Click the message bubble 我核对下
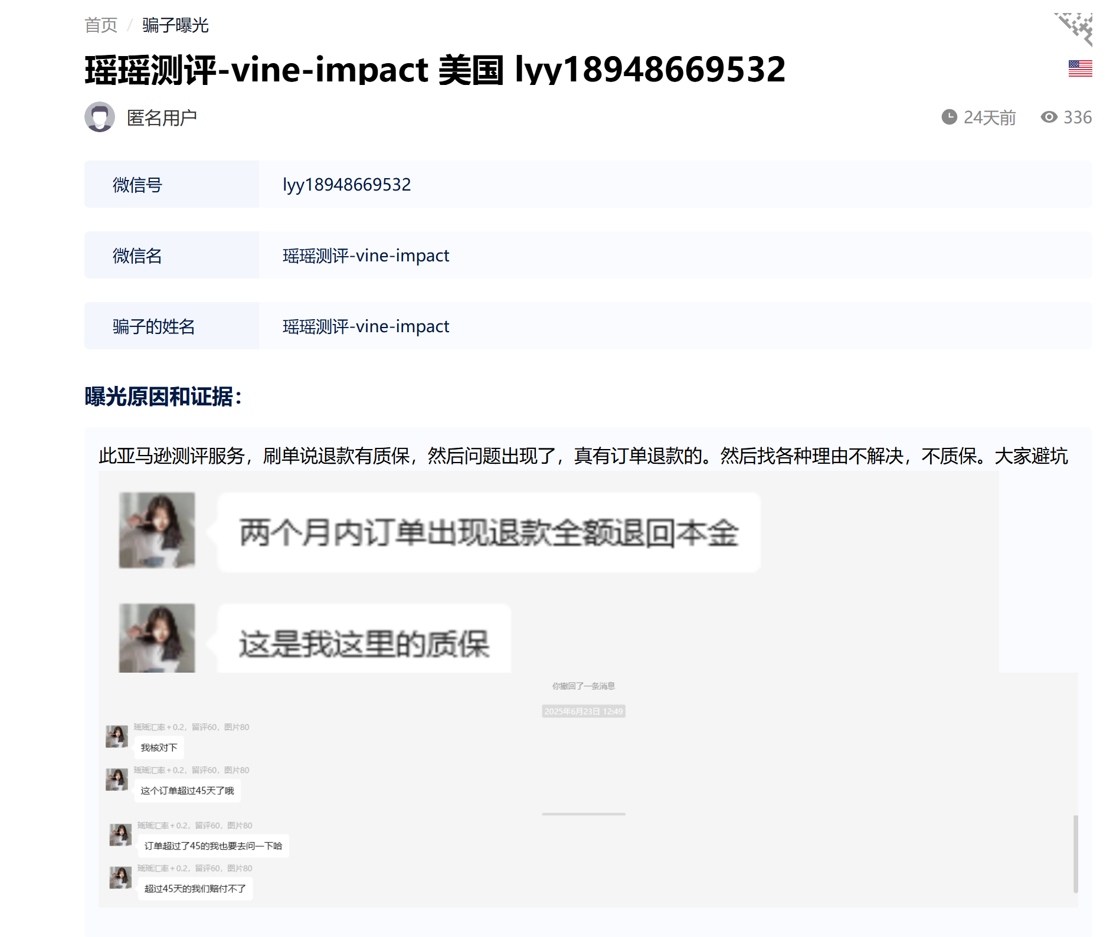Viewport: 1113px width, 937px height. [159, 748]
